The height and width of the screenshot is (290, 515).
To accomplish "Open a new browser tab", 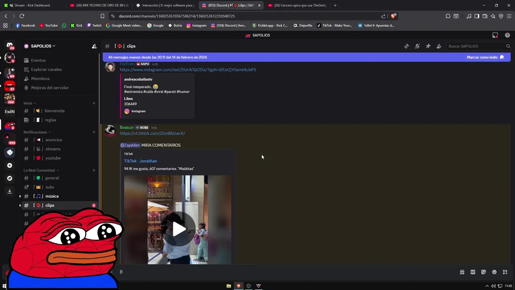I will point(335,5).
